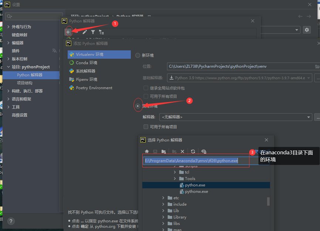Expand 版本控制 settings section
This screenshot has width=320, height=231.
coord(9,59)
